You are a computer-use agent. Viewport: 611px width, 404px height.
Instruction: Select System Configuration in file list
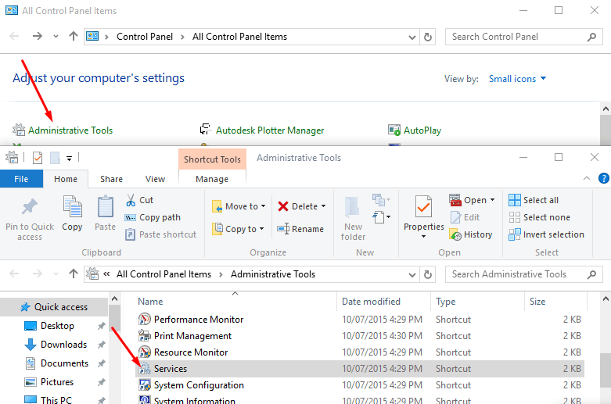pyautogui.click(x=361, y=385)
